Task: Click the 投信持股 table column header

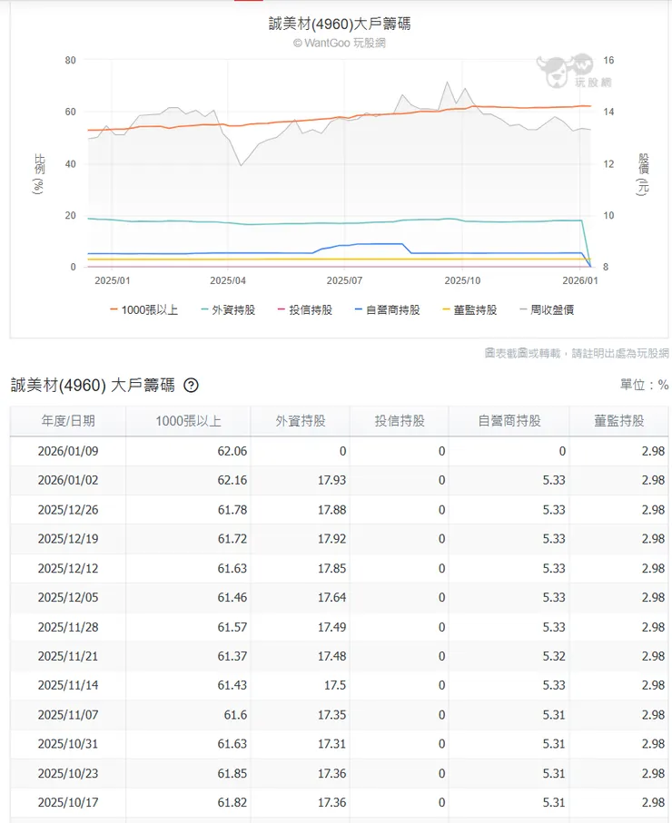Action: (x=400, y=421)
